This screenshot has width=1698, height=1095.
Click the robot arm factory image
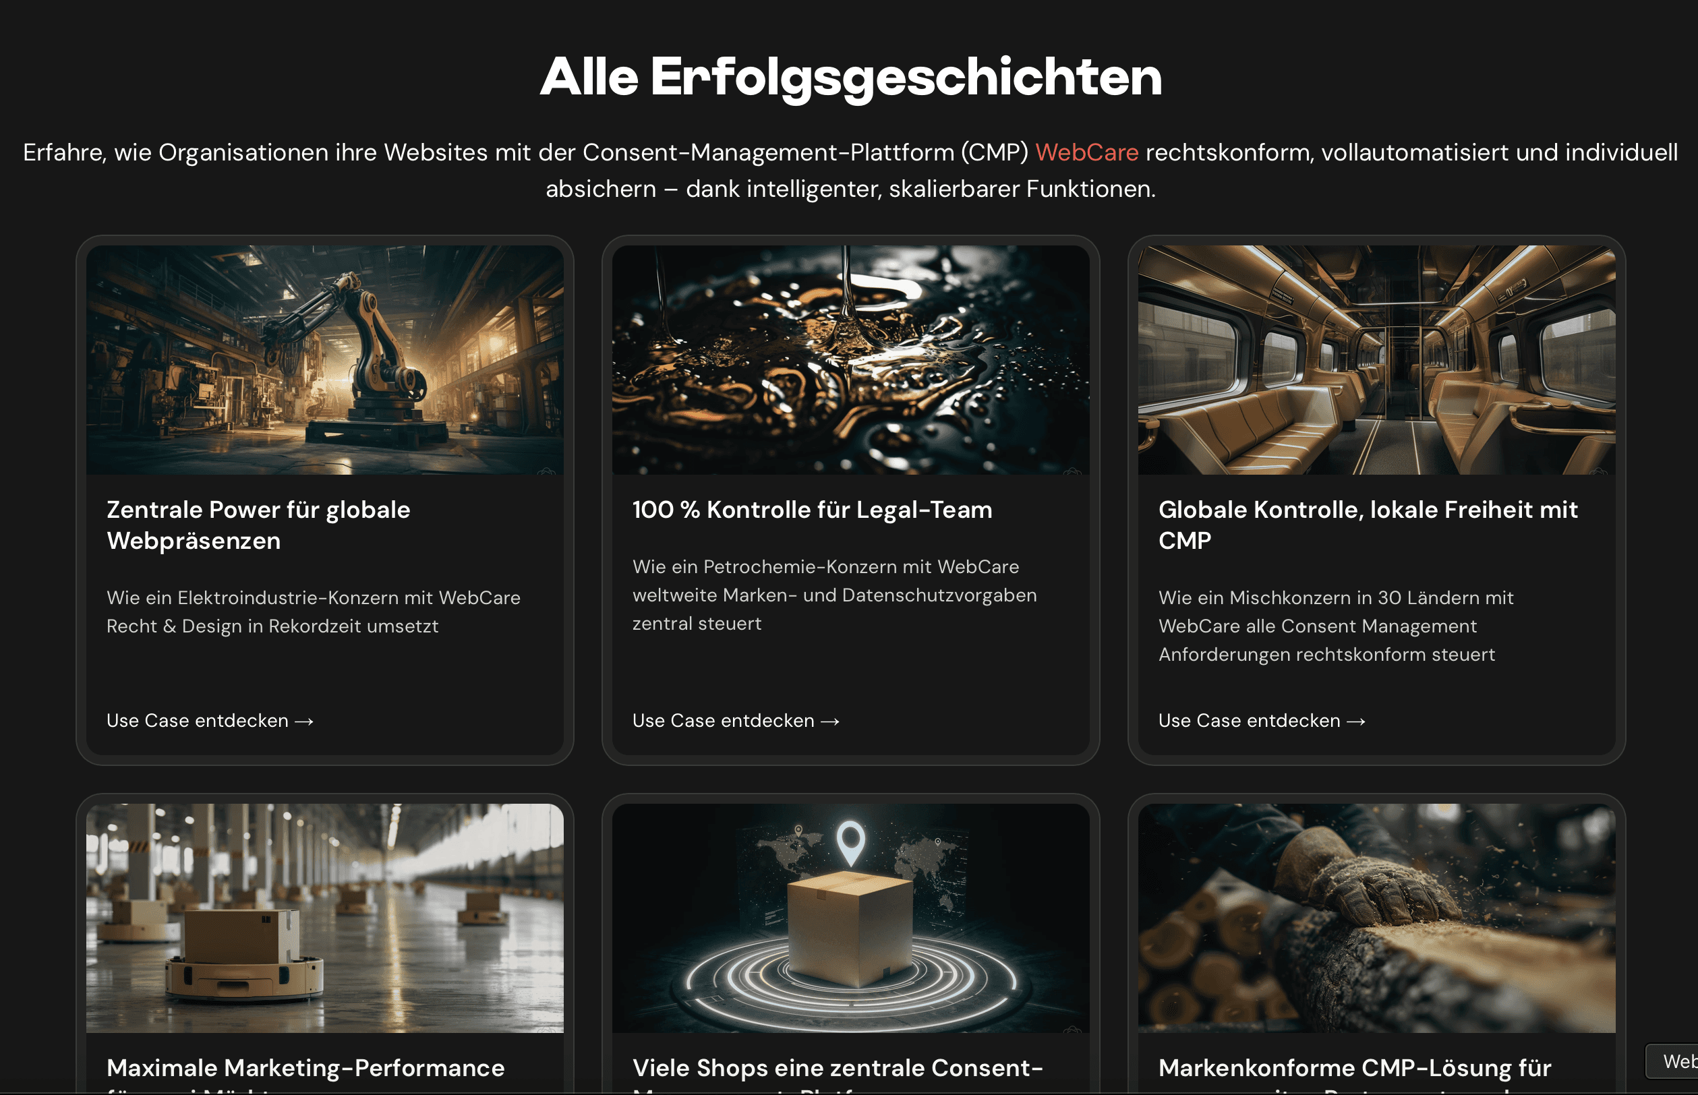325,360
